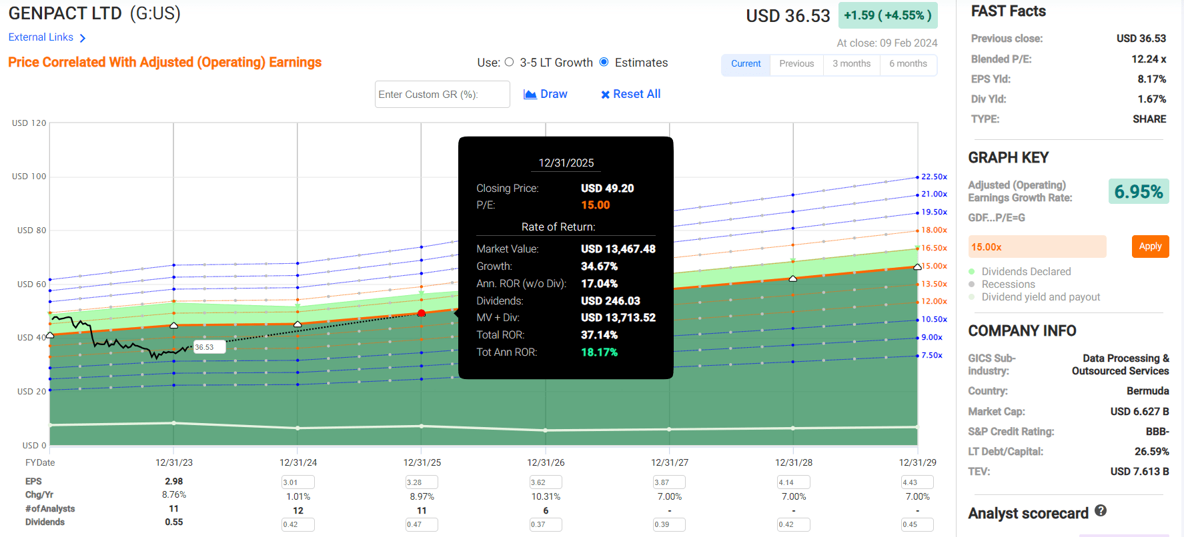The height and width of the screenshot is (537, 1184).
Task: Click the Enter Custom GR input field
Action: tap(442, 94)
